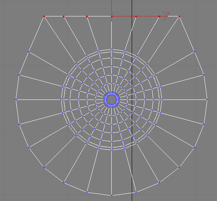Screen dimensions: 217x201
Task: Click the black vertical line below the mesh
Action: tap(132, 197)
